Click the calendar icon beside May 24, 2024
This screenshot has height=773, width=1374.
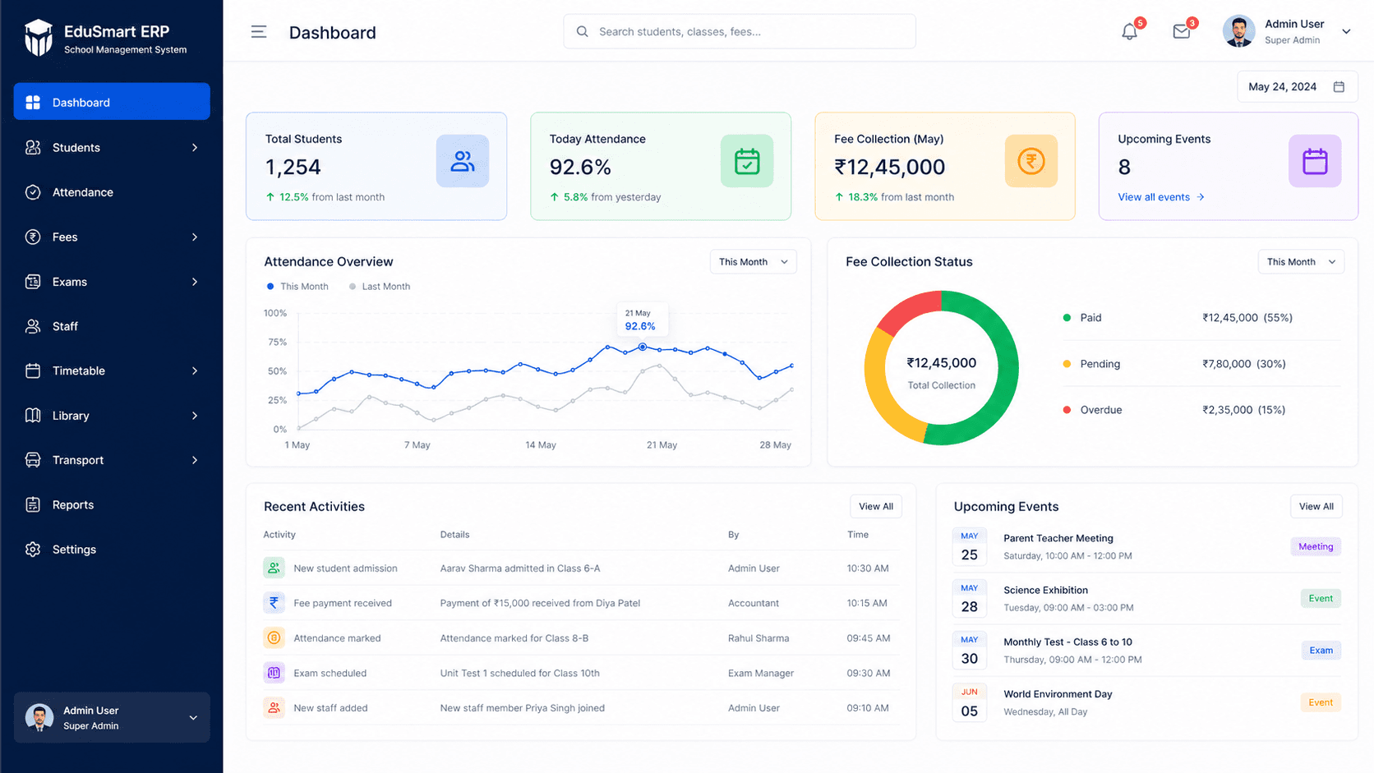point(1339,86)
